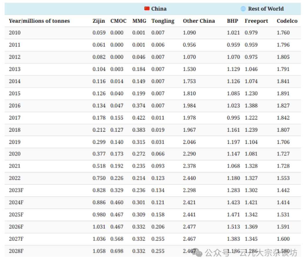The width and height of the screenshot is (307, 265).
Task: Select the Zijin column header
Action: pos(99,21)
